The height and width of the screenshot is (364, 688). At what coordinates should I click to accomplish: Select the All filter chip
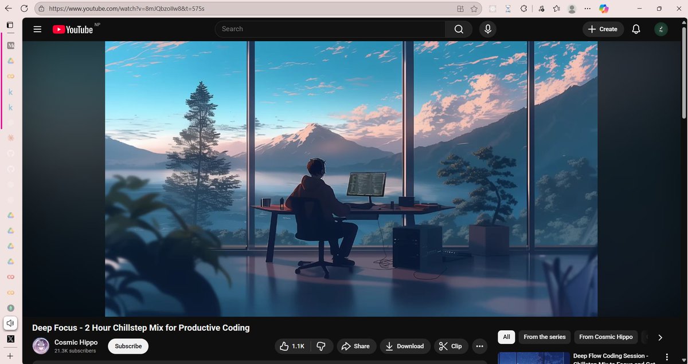506,337
